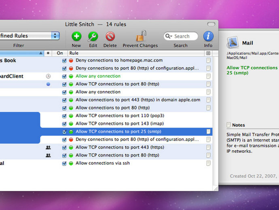
Task: Open the Rules filter popup
Action: (x=30, y=36)
